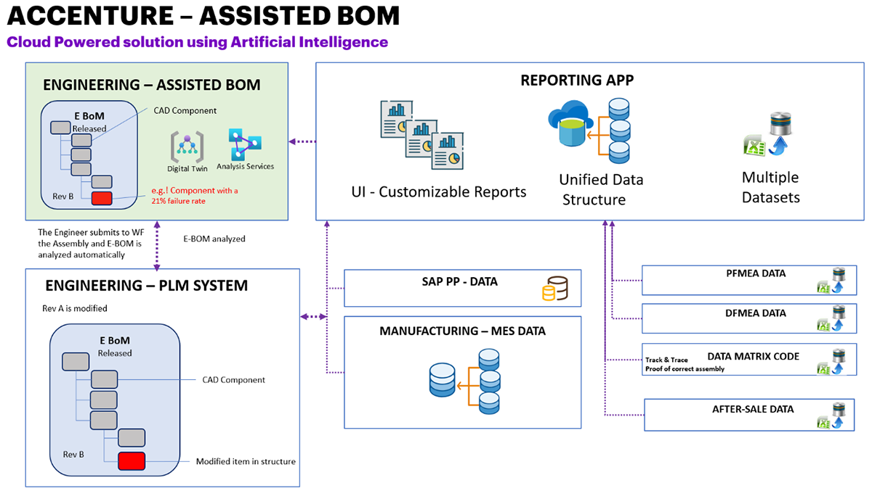Click the Reporting App heading
This screenshot has width=872, height=491.
pos(577,81)
